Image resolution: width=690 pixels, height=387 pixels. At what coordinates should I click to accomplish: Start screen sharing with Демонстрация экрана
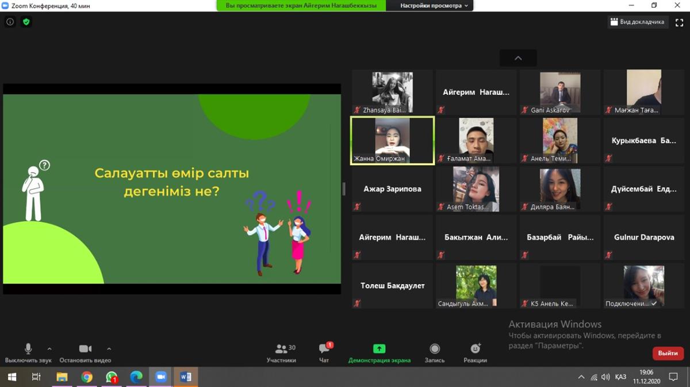379,349
